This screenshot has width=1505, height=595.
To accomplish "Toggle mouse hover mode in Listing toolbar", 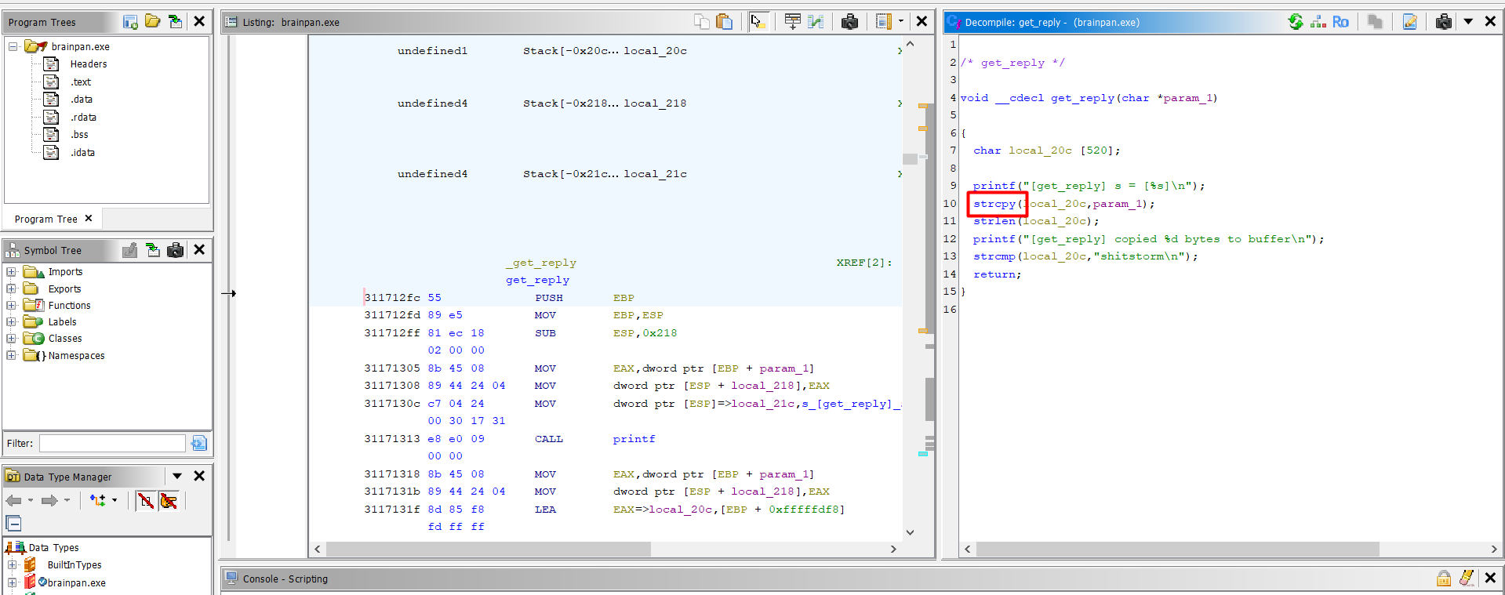I will pos(757,22).
